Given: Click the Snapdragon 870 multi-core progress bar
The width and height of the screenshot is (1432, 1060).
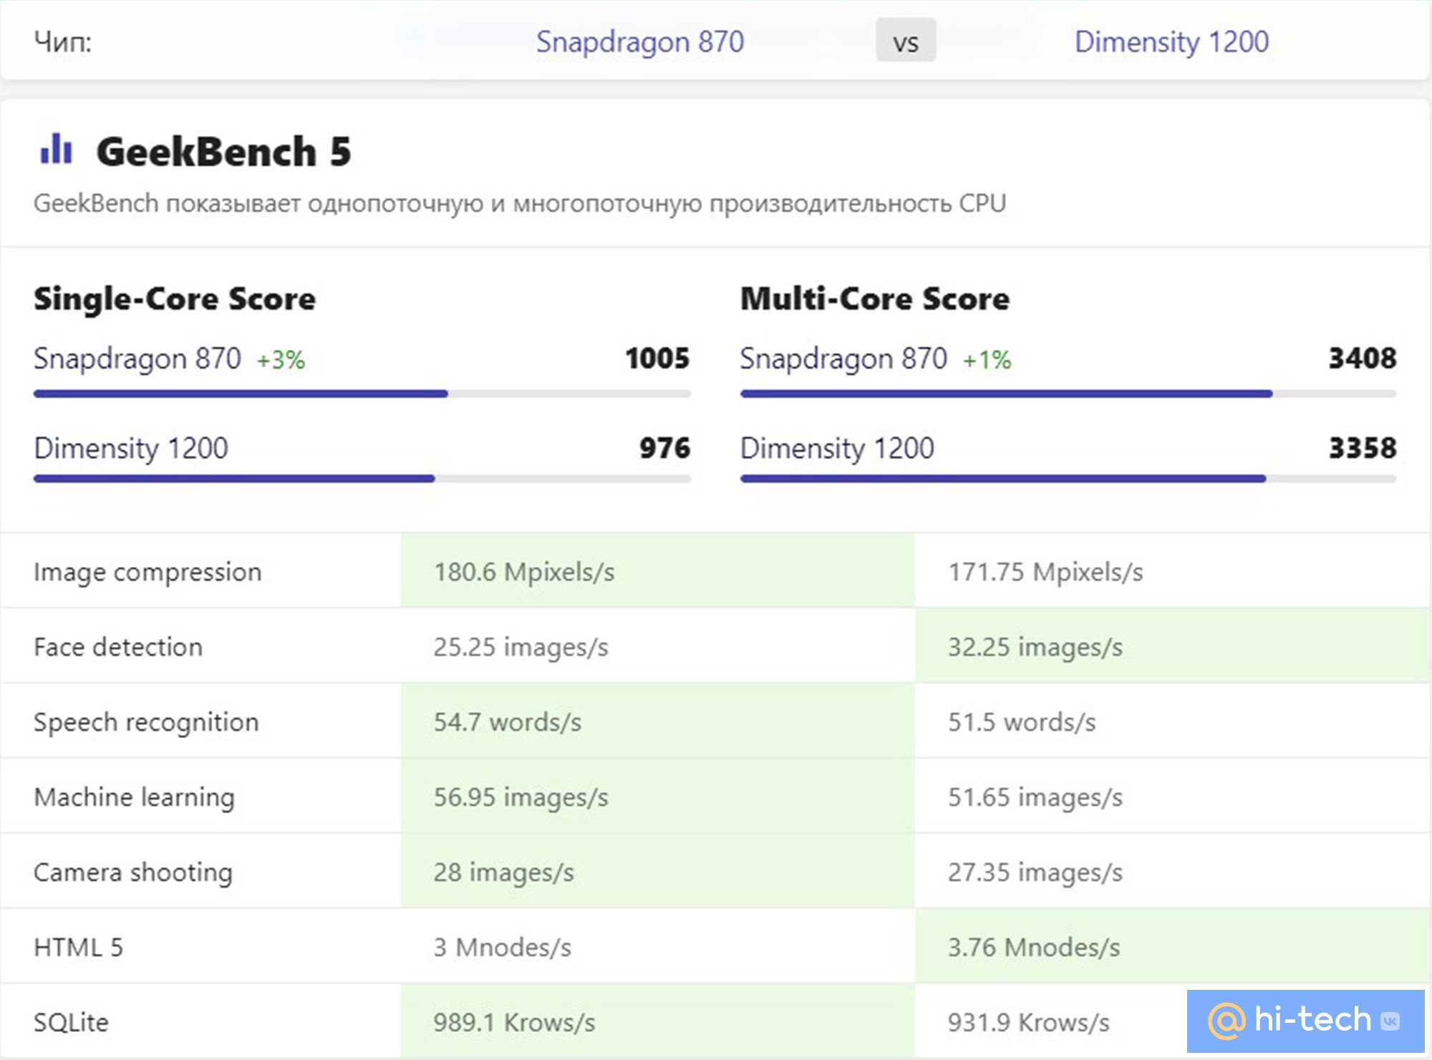Looking at the screenshot, I should click(x=1068, y=394).
